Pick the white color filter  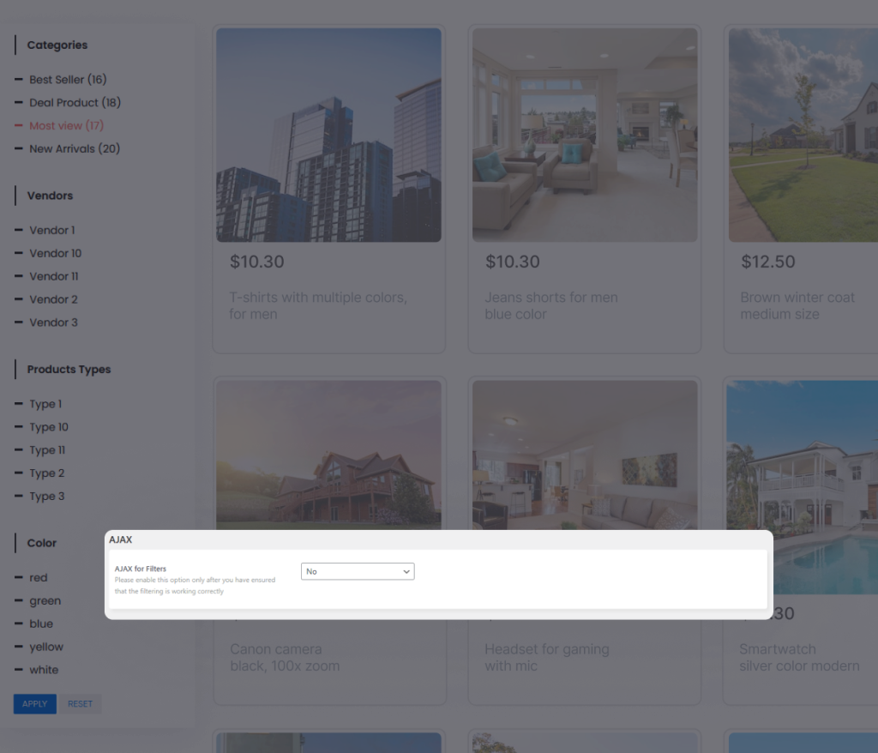point(44,670)
